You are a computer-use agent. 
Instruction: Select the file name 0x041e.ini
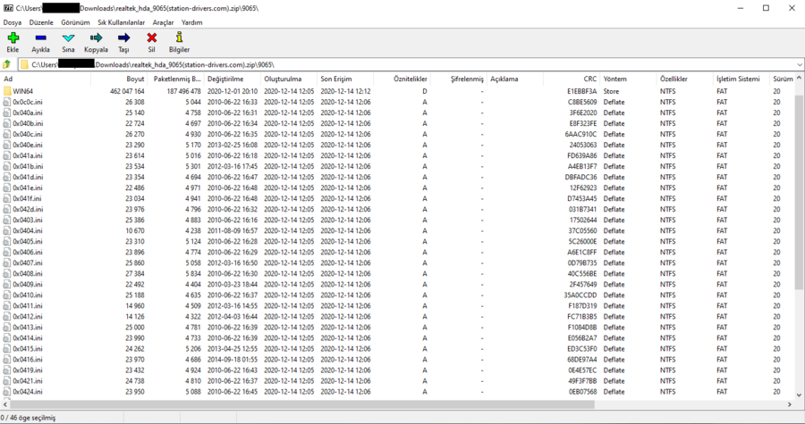(x=29, y=188)
